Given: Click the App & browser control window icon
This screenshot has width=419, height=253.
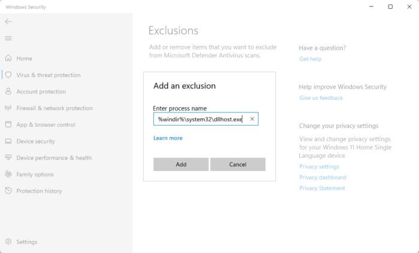Looking at the screenshot, I should coord(8,124).
